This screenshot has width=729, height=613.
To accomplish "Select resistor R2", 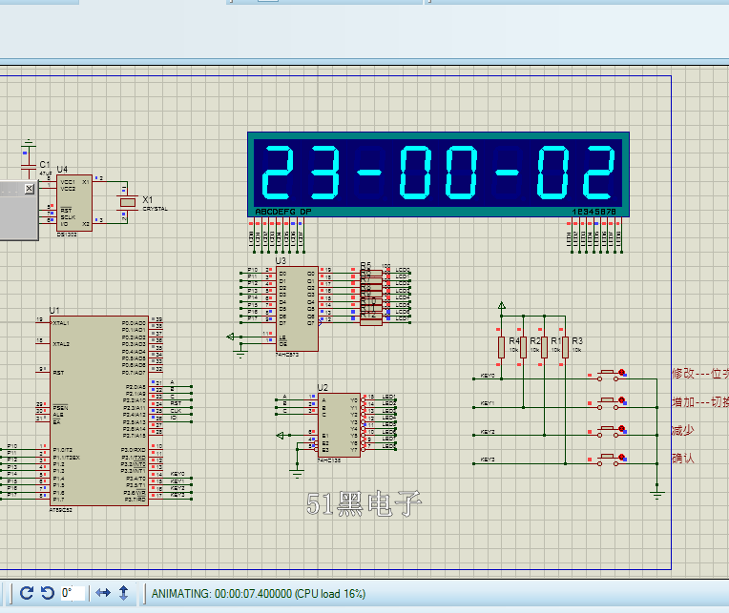I will (523, 347).
